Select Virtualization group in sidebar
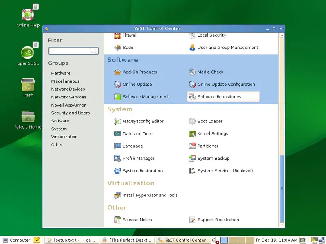The height and width of the screenshot is (244, 326). [x=64, y=137]
